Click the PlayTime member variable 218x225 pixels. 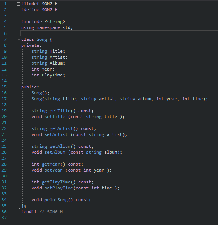[x=52, y=75]
